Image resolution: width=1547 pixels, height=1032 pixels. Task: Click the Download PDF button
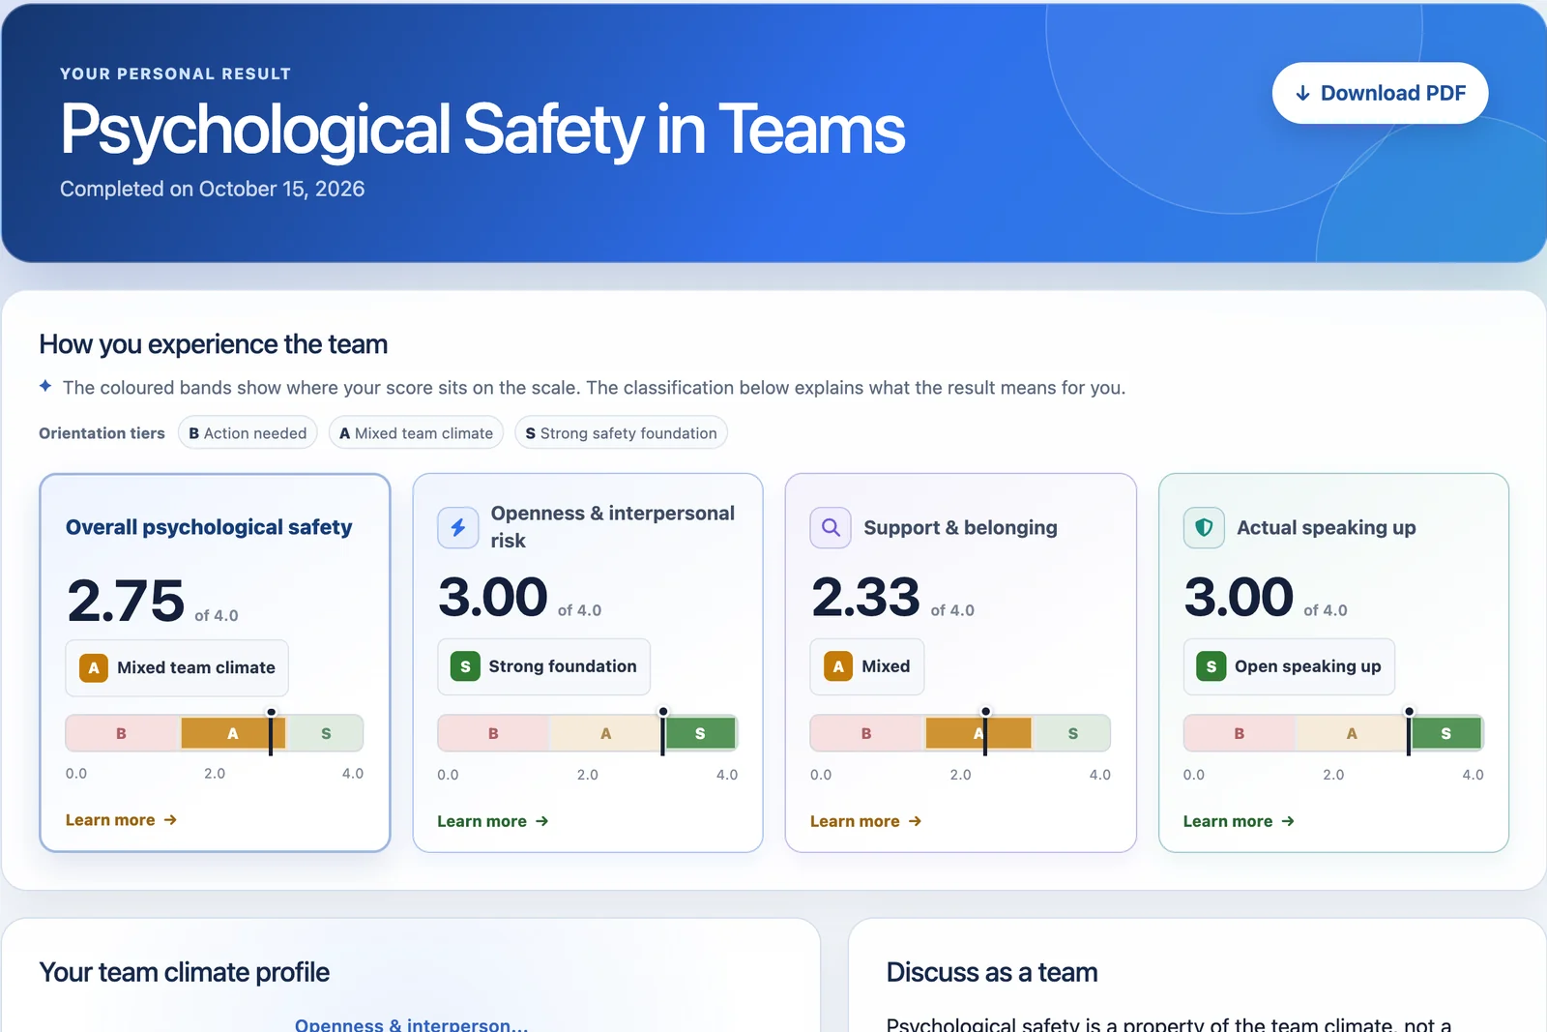[1380, 93]
